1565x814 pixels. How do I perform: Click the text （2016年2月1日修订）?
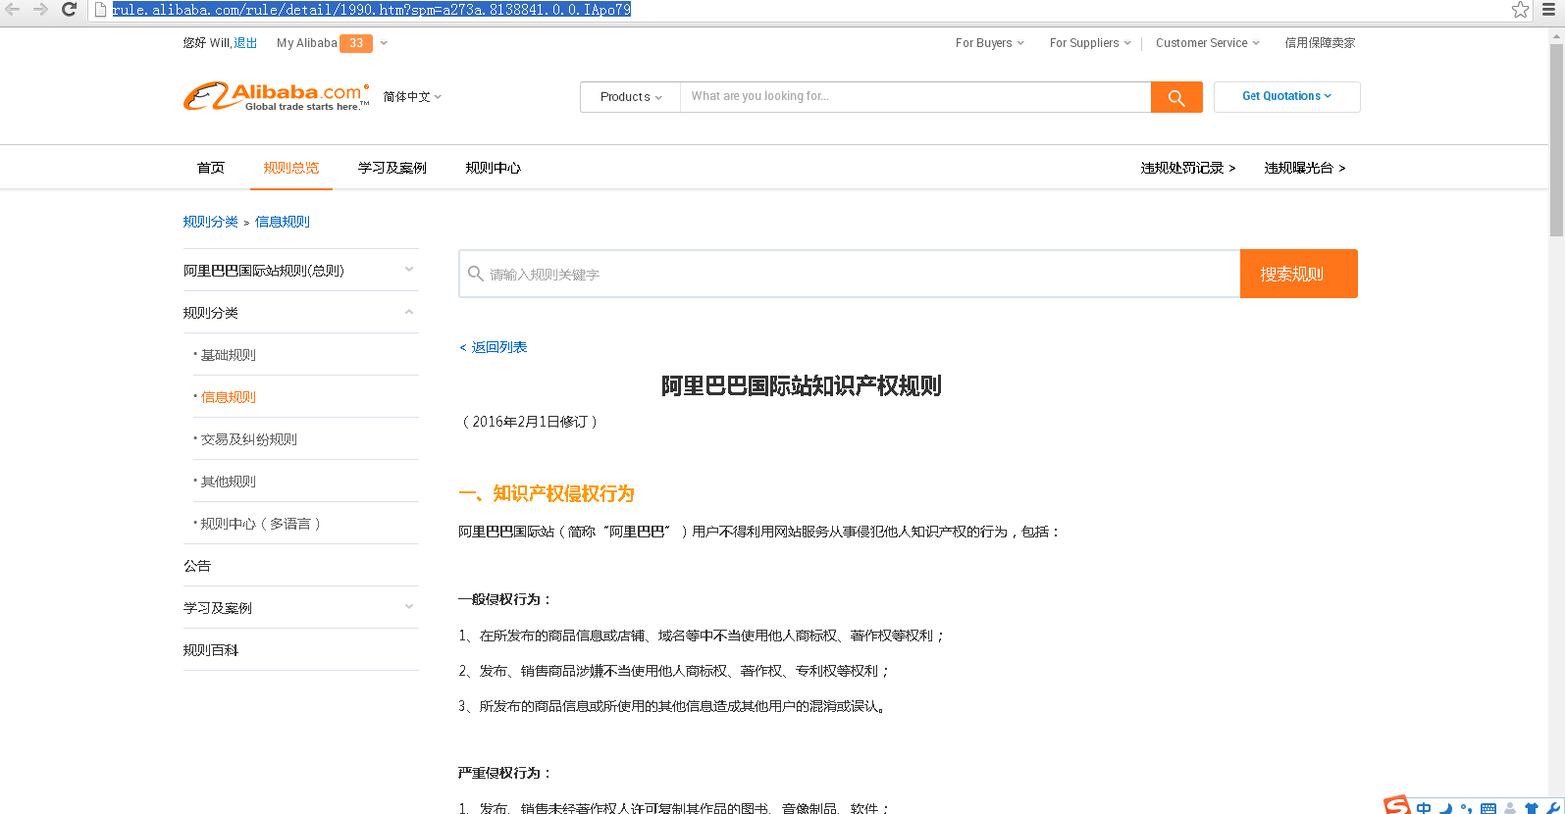click(530, 422)
